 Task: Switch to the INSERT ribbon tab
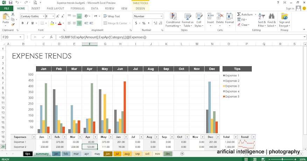tap(36, 8)
